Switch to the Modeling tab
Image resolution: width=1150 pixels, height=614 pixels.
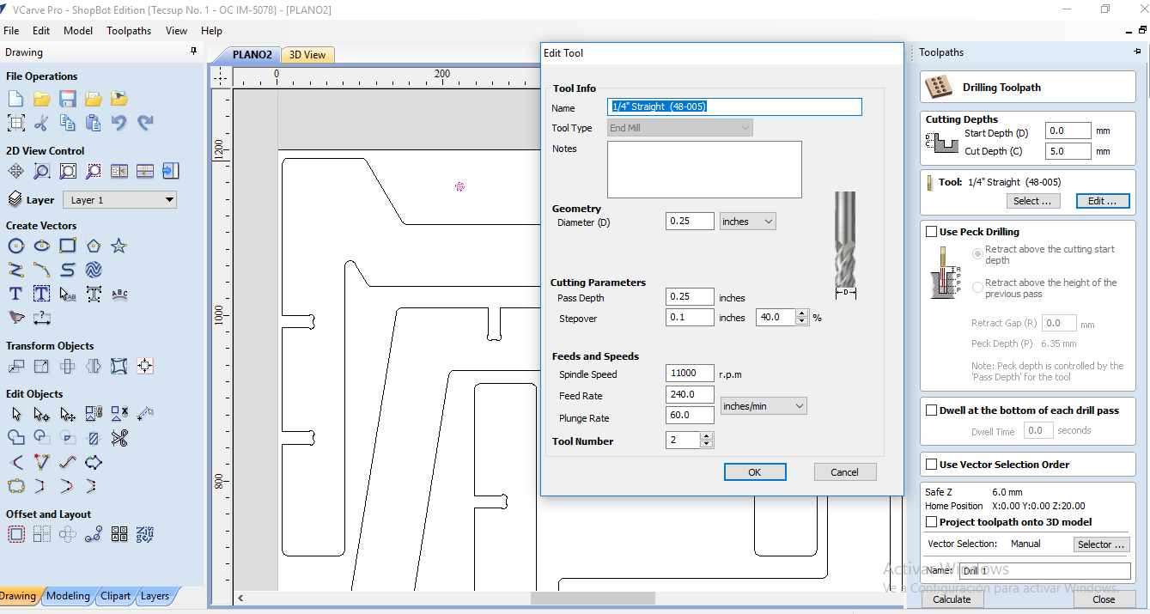[x=68, y=596]
